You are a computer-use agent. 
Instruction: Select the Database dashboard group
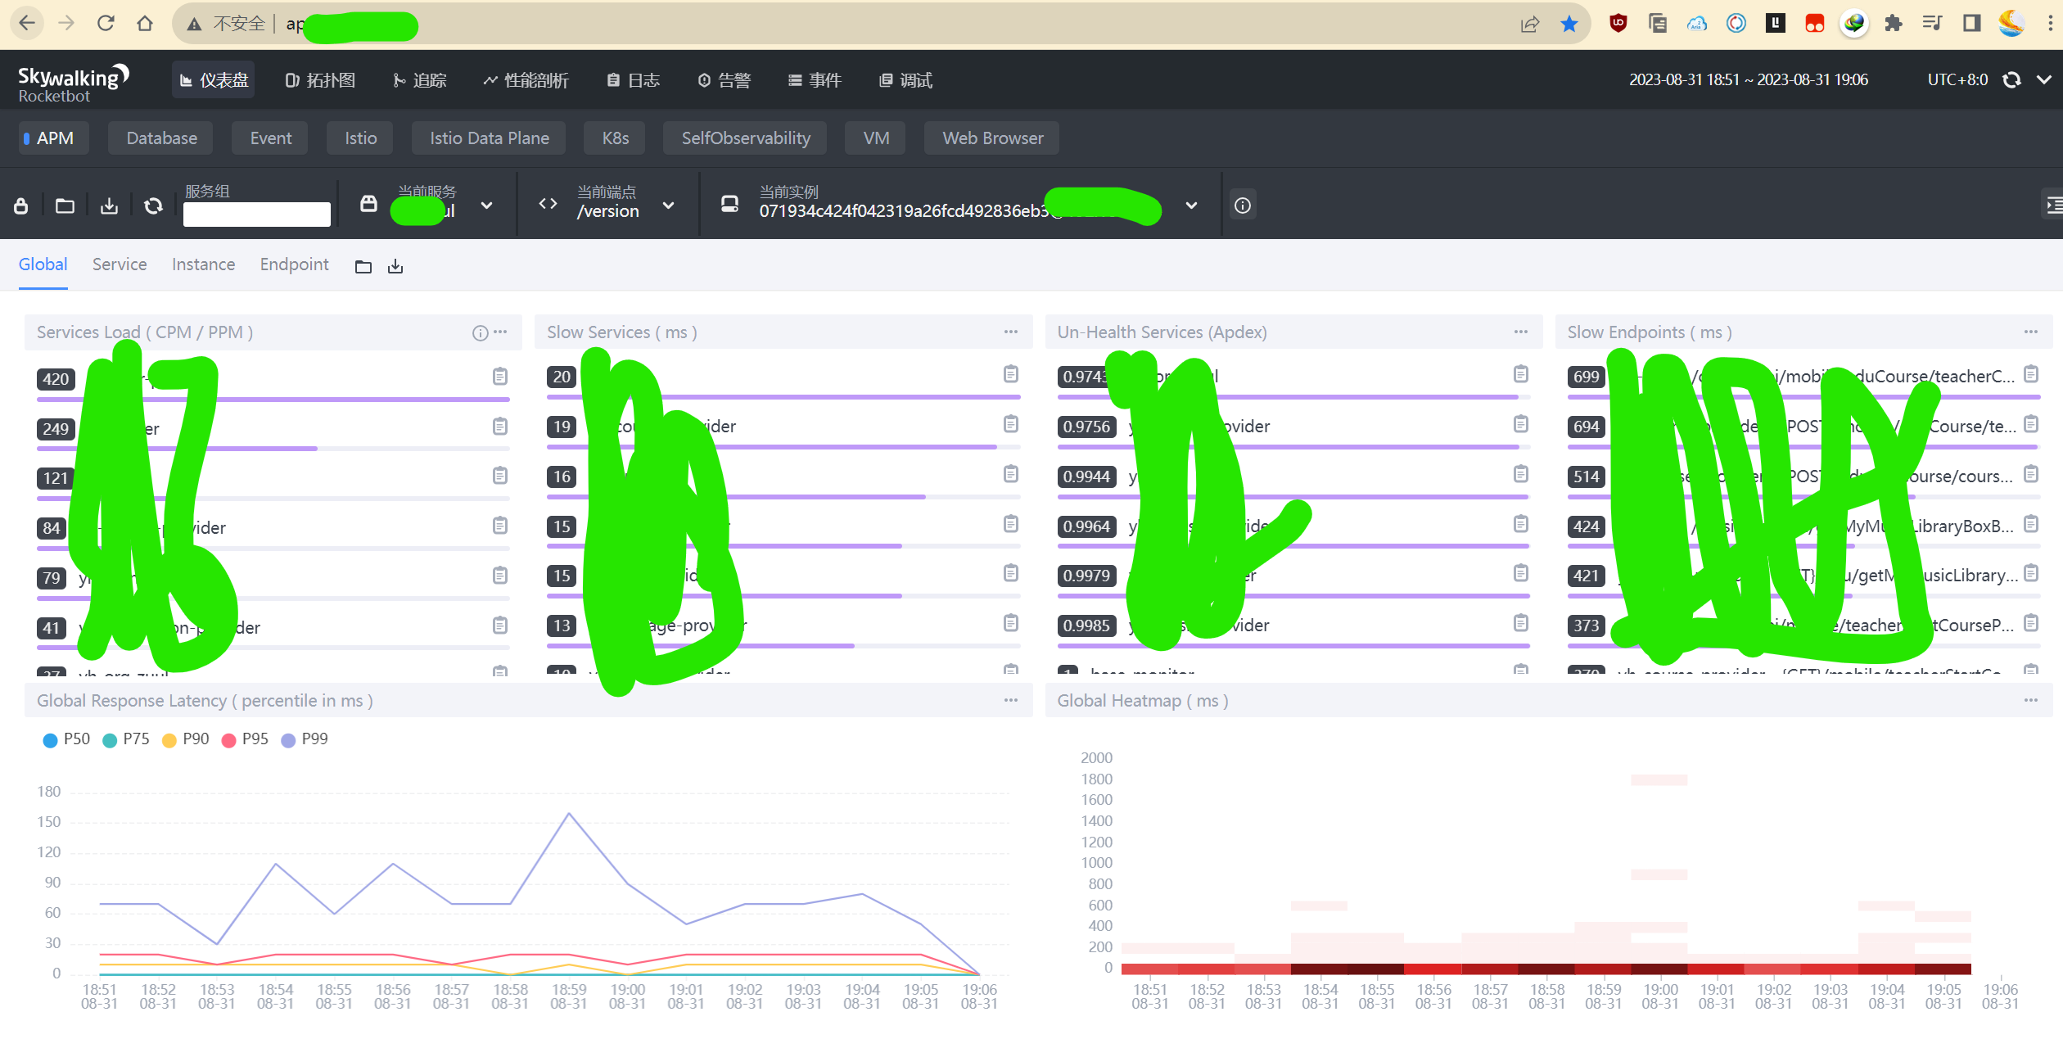[161, 138]
